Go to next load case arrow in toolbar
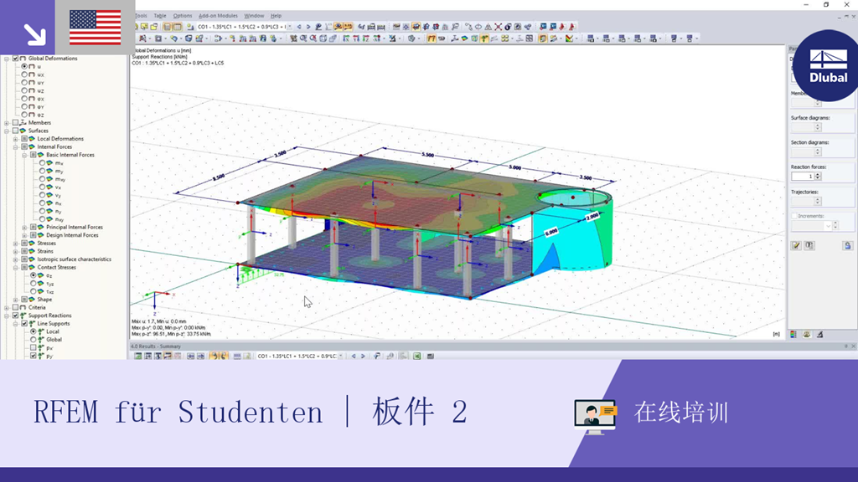Screen dimensions: 858x482 [308, 27]
